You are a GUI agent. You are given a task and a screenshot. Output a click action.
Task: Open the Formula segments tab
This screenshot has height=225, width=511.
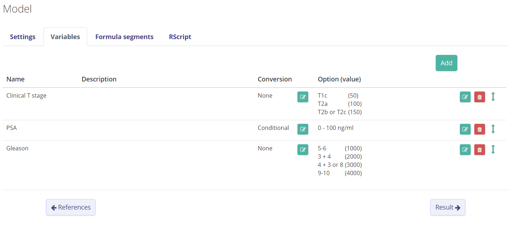[124, 37]
